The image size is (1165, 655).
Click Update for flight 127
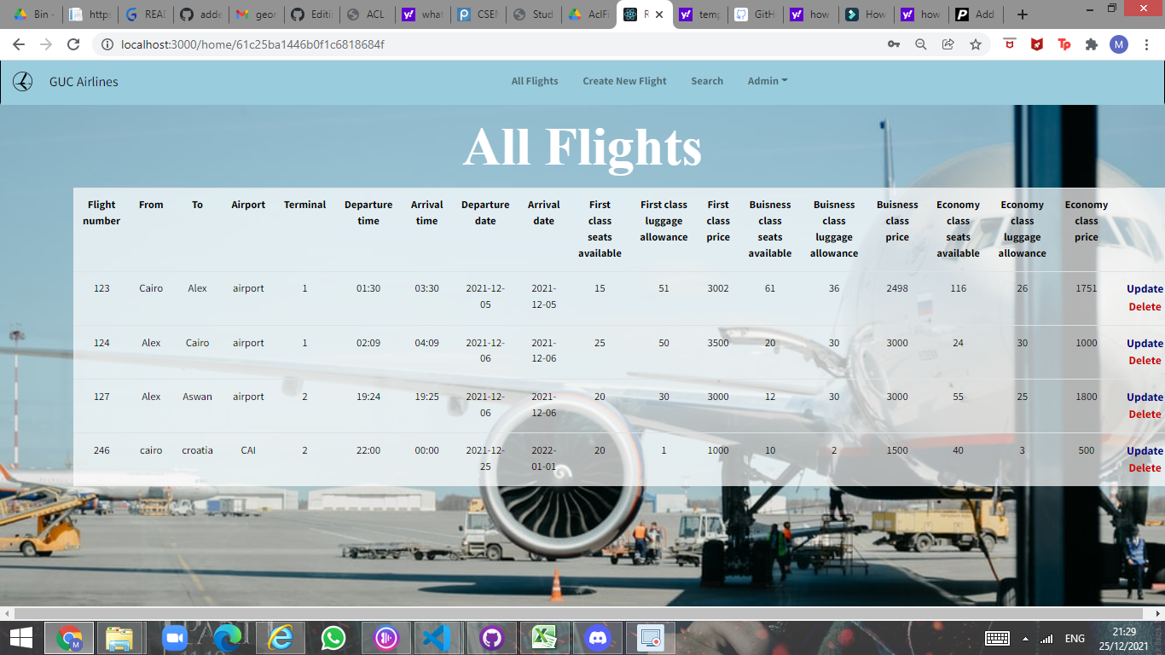point(1145,397)
